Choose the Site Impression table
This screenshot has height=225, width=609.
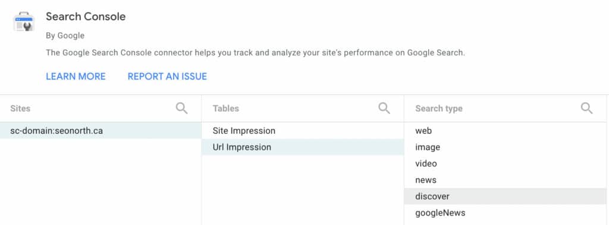tap(303, 131)
